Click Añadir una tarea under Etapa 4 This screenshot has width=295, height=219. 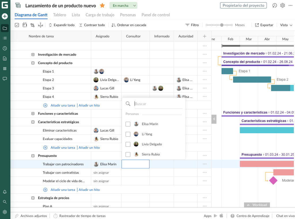[63, 105]
